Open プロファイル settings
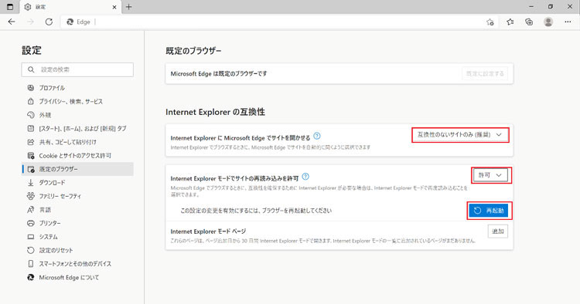 pos(77,88)
